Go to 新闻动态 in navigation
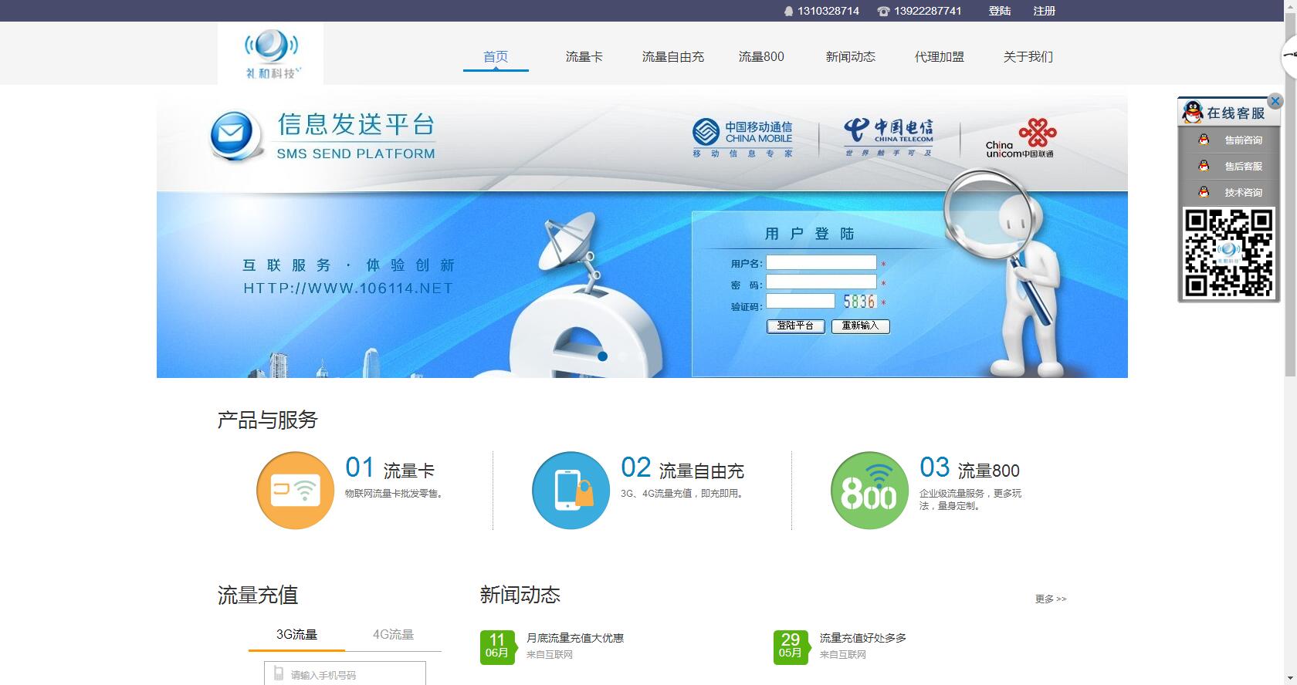Screen dimensions: 1297x685 (x=850, y=57)
